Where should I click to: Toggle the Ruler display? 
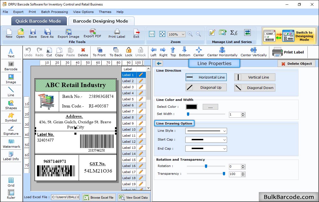pyautogui.click(x=11, y=194)
